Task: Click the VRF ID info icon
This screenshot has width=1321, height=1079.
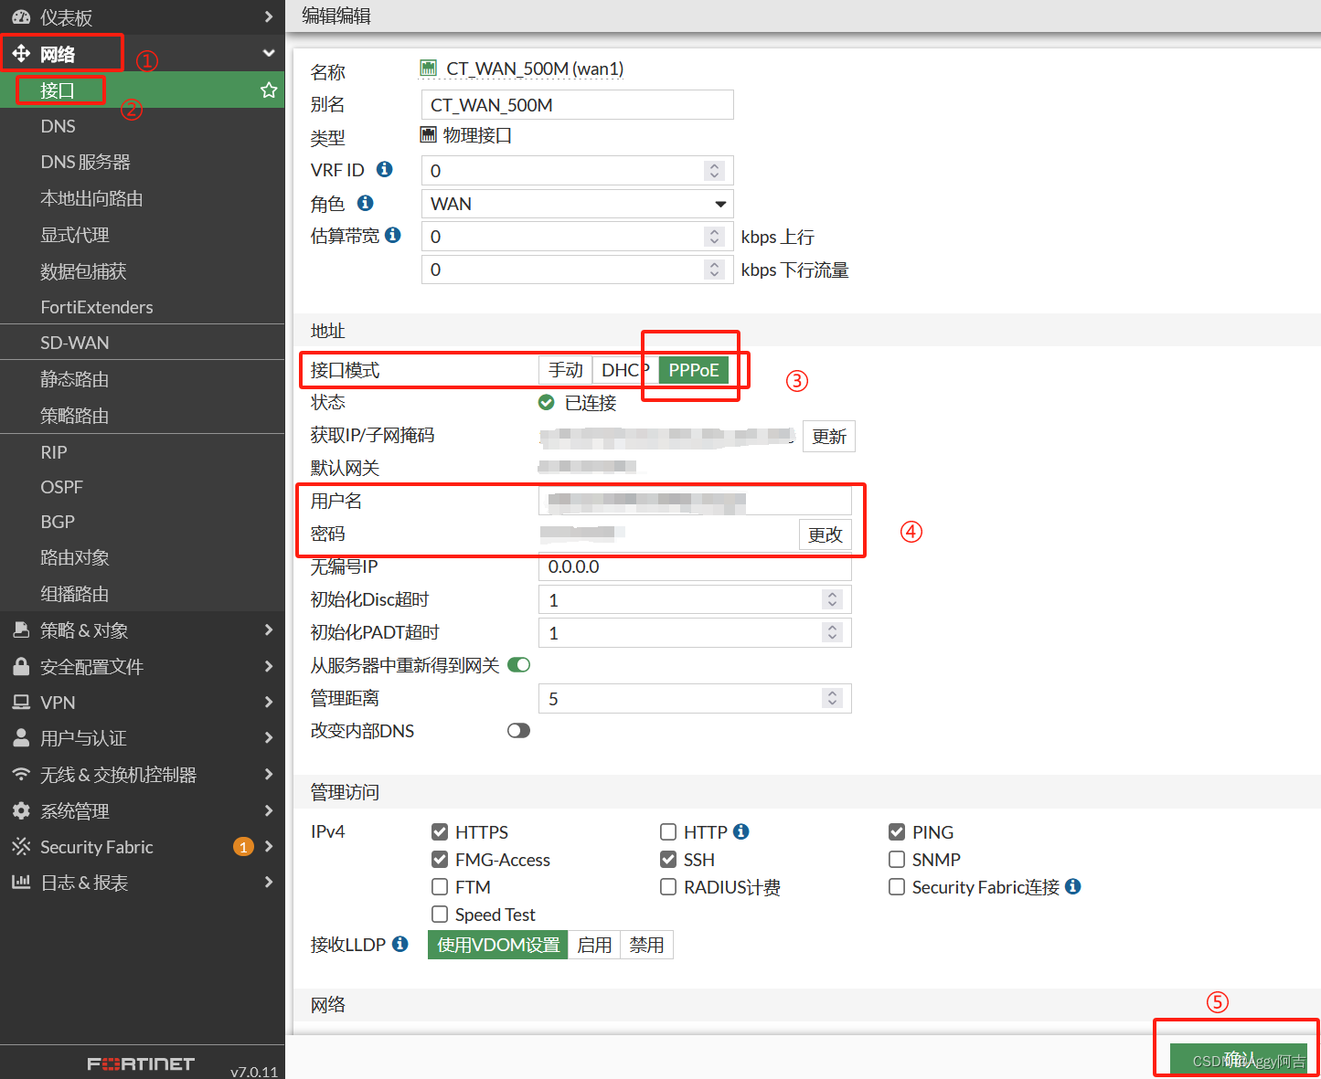Action: (x=385, y=169)
